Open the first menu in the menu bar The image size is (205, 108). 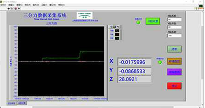tap(3, 5)
